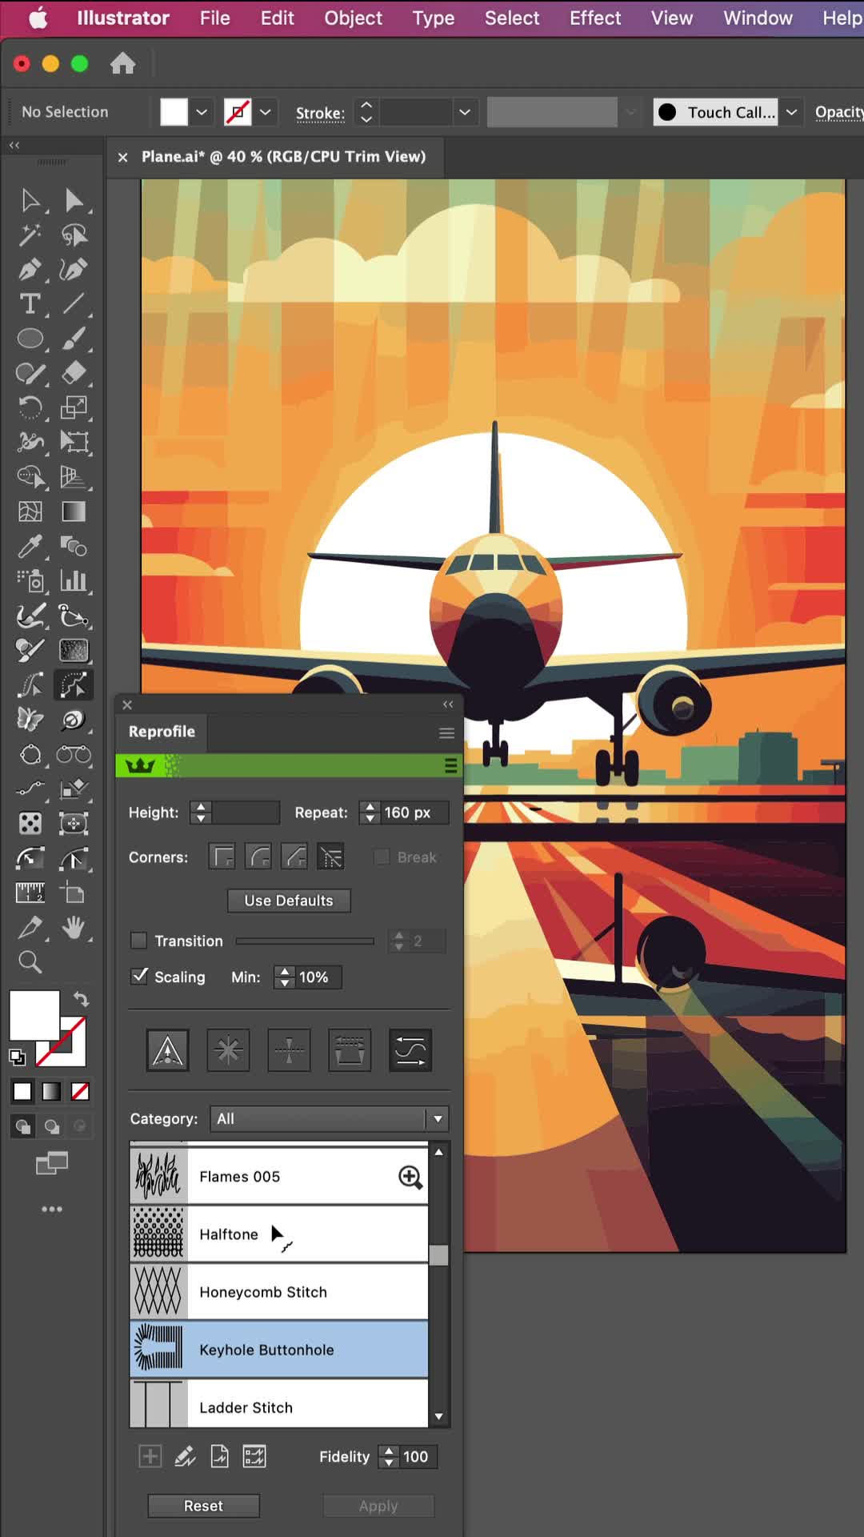Viewport: 864px width, 1537px height.
Task: Select the Lasso tool
Action: [74, 235]
